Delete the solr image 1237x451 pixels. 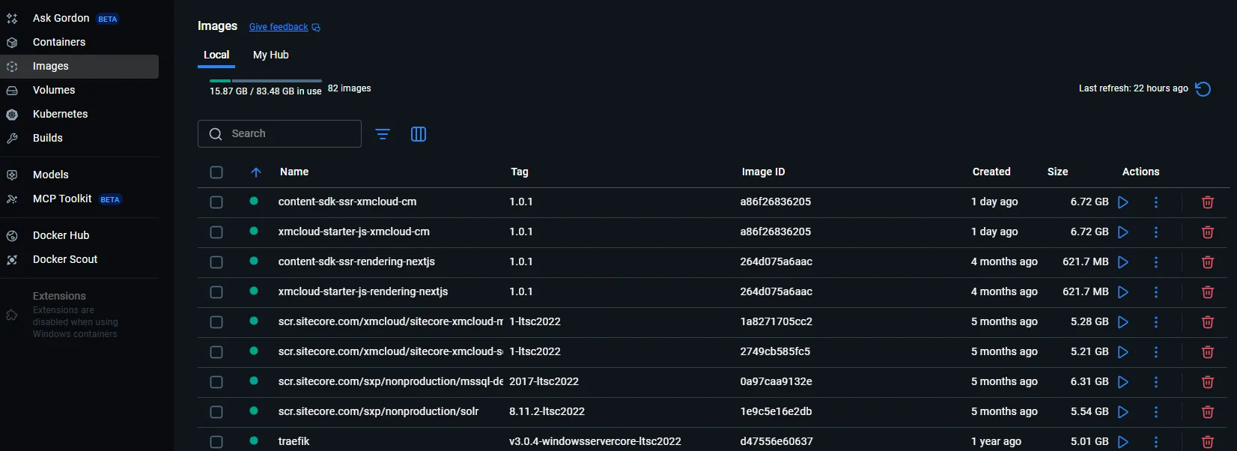pyautogui.click(x=1207, y=412)
